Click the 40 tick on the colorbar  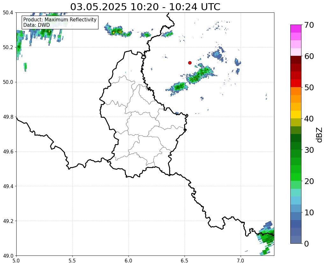pos(309,119)
